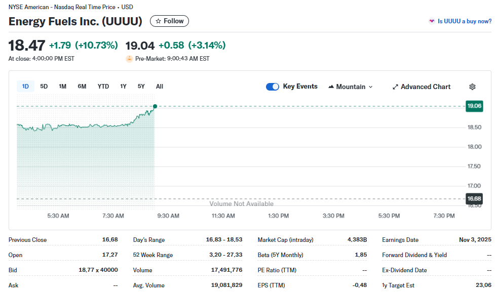Expand the Mountain chart type dropdown
Viewport: 497px width, 292px height.
[370, 87]
